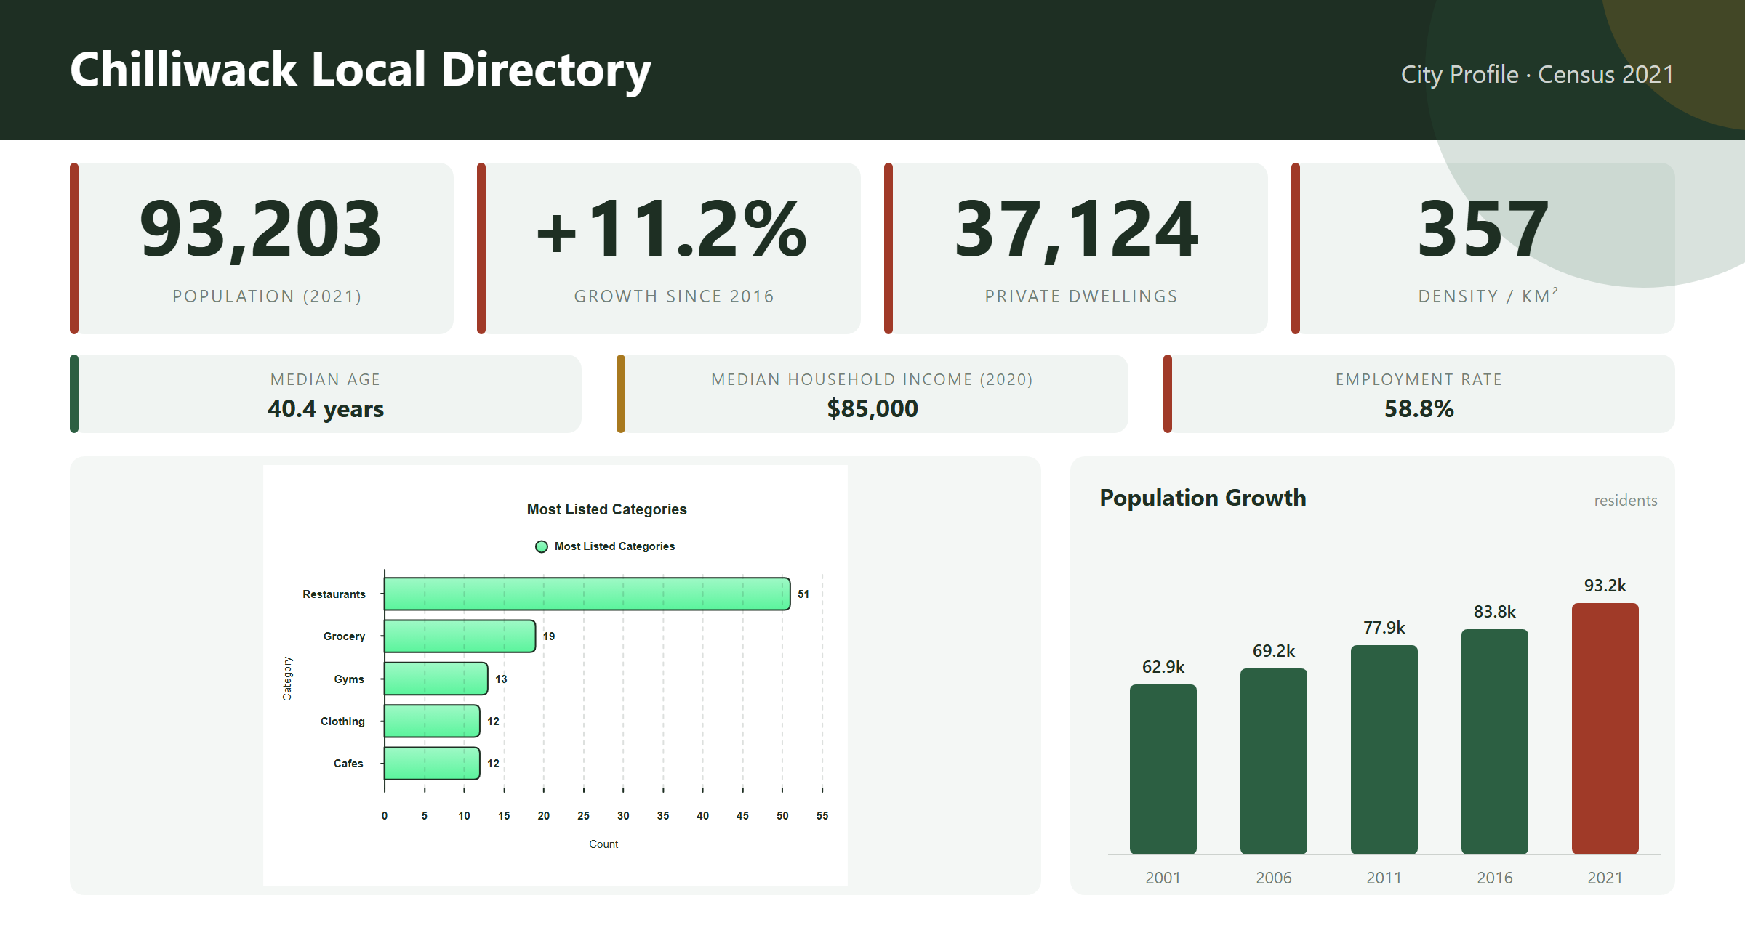Click the value 12 beside the Clothing bar
This screenshot has width=1745, height=930.
tap(493, 721)
